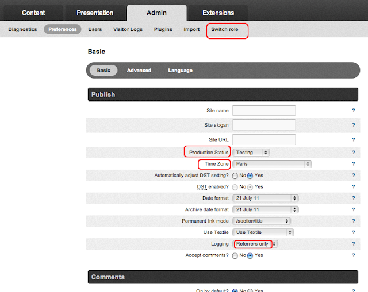Open the Extensions tab
The image size is (368, 292).
click(218, 13)
